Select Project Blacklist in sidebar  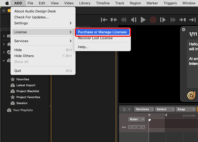(x=28, y=91)
